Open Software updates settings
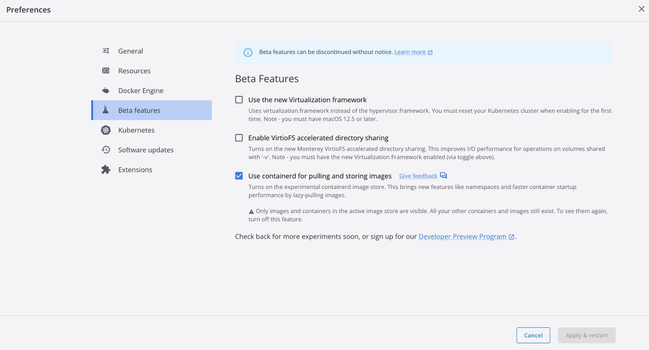The width and height of the screenshot is (649, 350). (151, 150)
